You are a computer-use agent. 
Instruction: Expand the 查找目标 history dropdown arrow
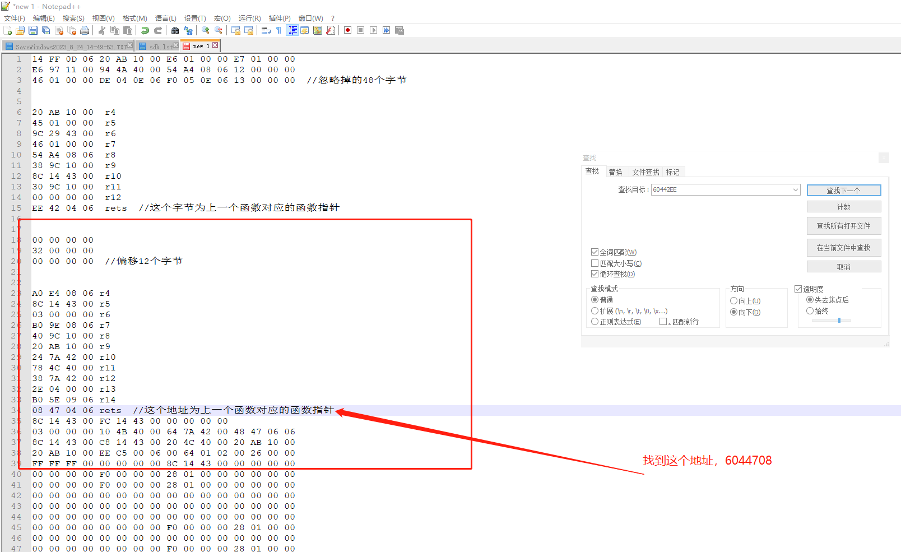795,190
